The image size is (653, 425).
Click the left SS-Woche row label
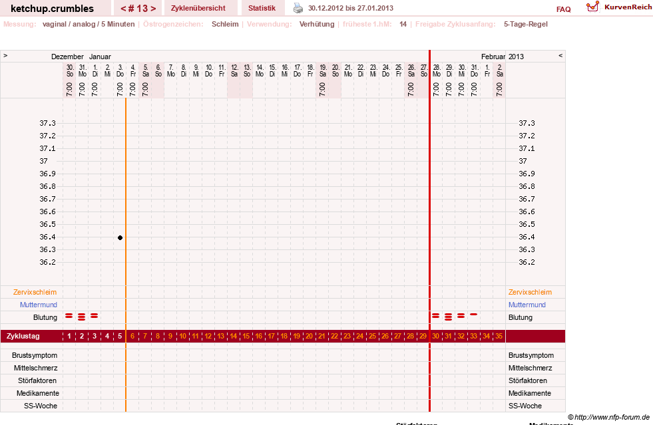tap(41, 406)
